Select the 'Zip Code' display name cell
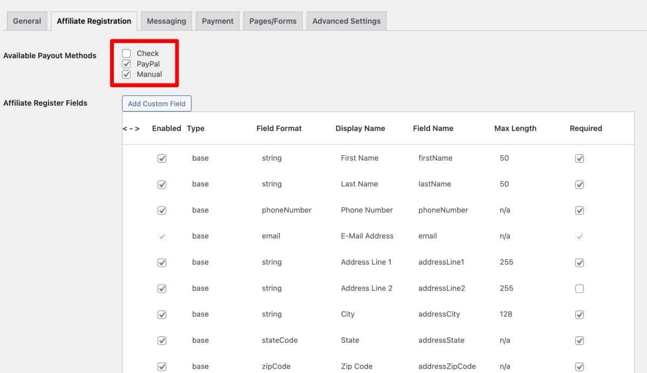 point(357,366)
